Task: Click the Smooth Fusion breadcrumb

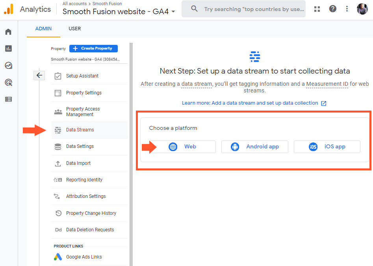Action: (107, 4)
